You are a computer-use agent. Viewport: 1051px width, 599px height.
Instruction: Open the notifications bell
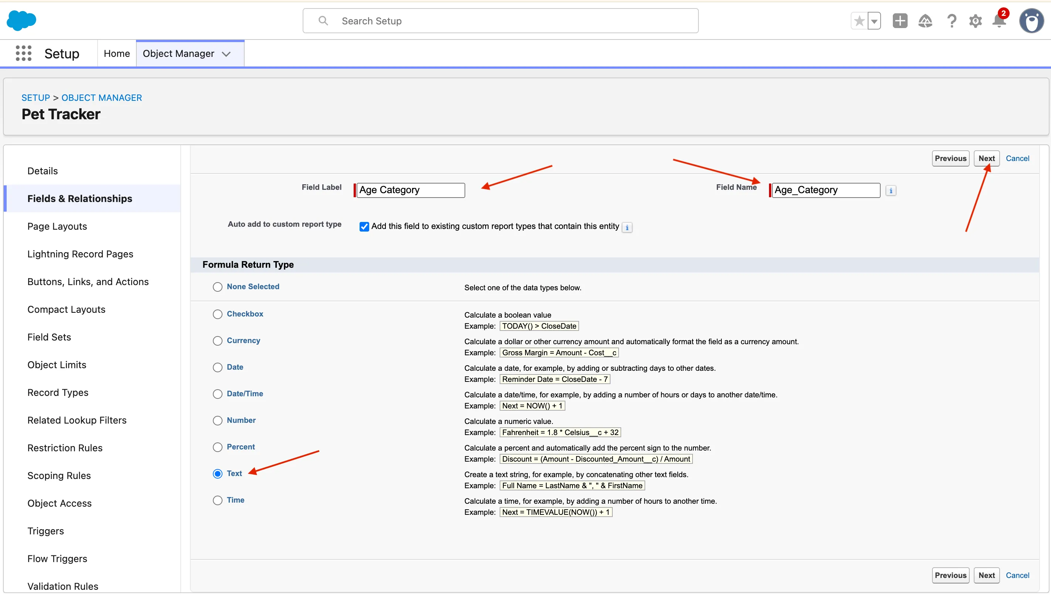click(x=999, y=21)
